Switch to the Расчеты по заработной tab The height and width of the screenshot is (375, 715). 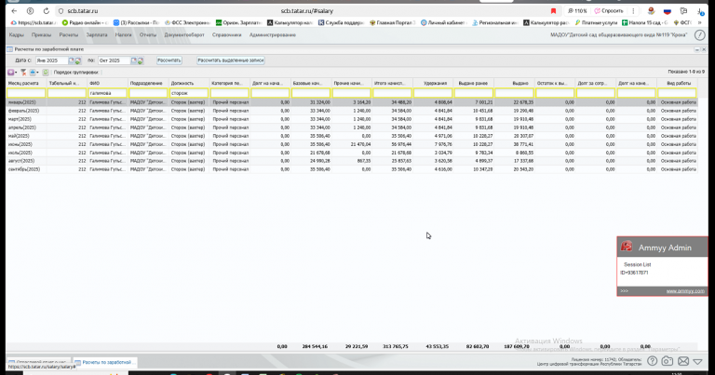click(x=105, y=362)
